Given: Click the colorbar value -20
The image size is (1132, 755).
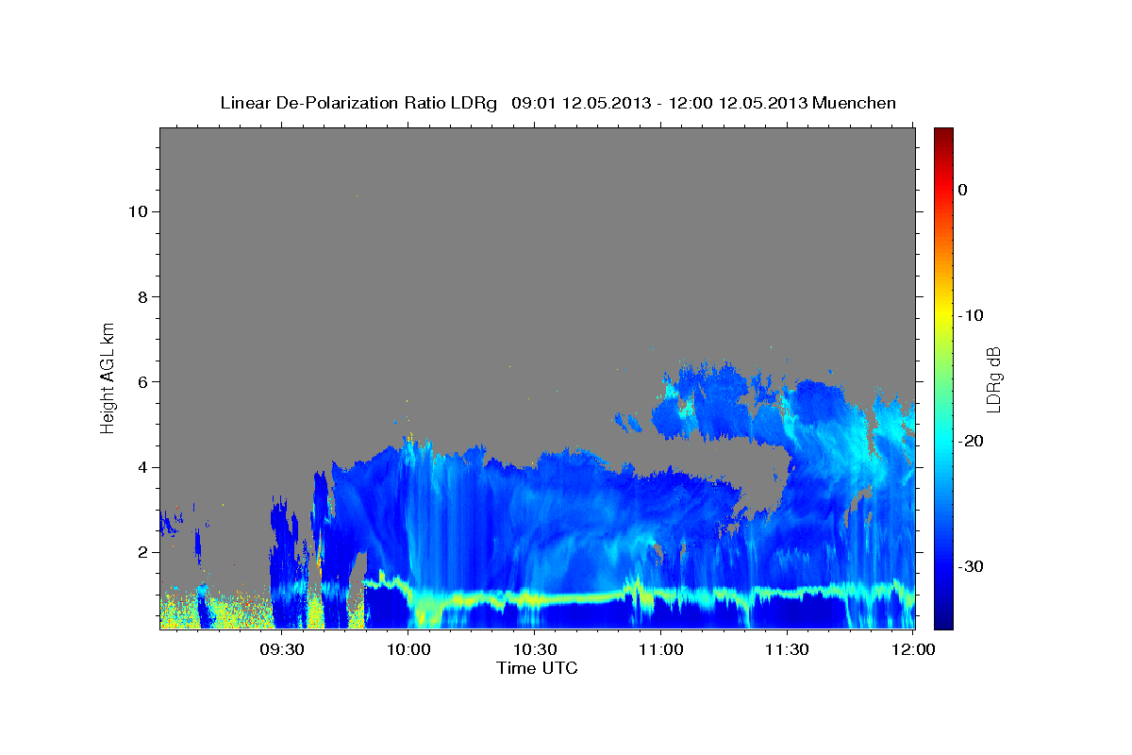Looking at the screenshot, I should pyautogui.click(x=972, y=441).
